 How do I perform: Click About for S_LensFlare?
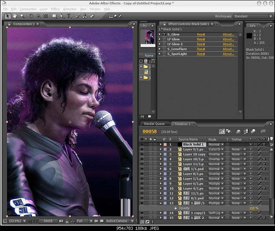point(228,49)
